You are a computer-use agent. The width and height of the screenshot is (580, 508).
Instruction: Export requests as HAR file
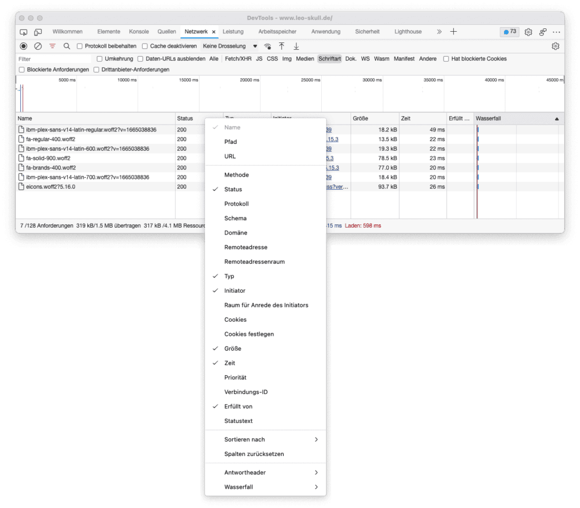(296, 46)
